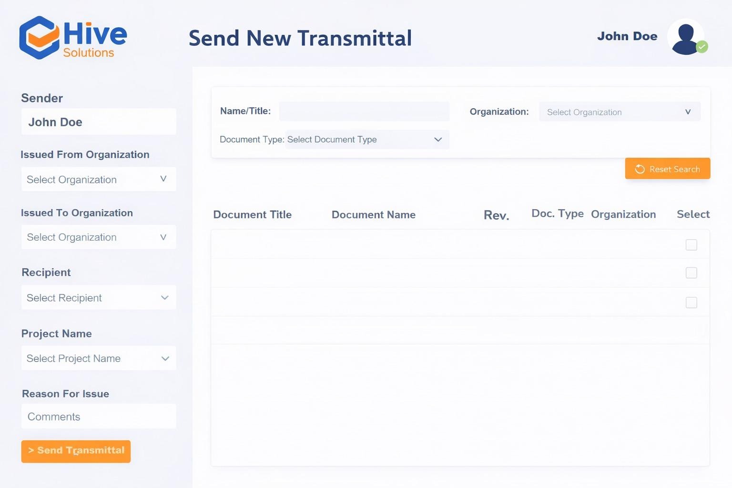Expand the Issued To Organization dropdown
The height and width of the screenshot is (488, 732).
pos(99,237)
